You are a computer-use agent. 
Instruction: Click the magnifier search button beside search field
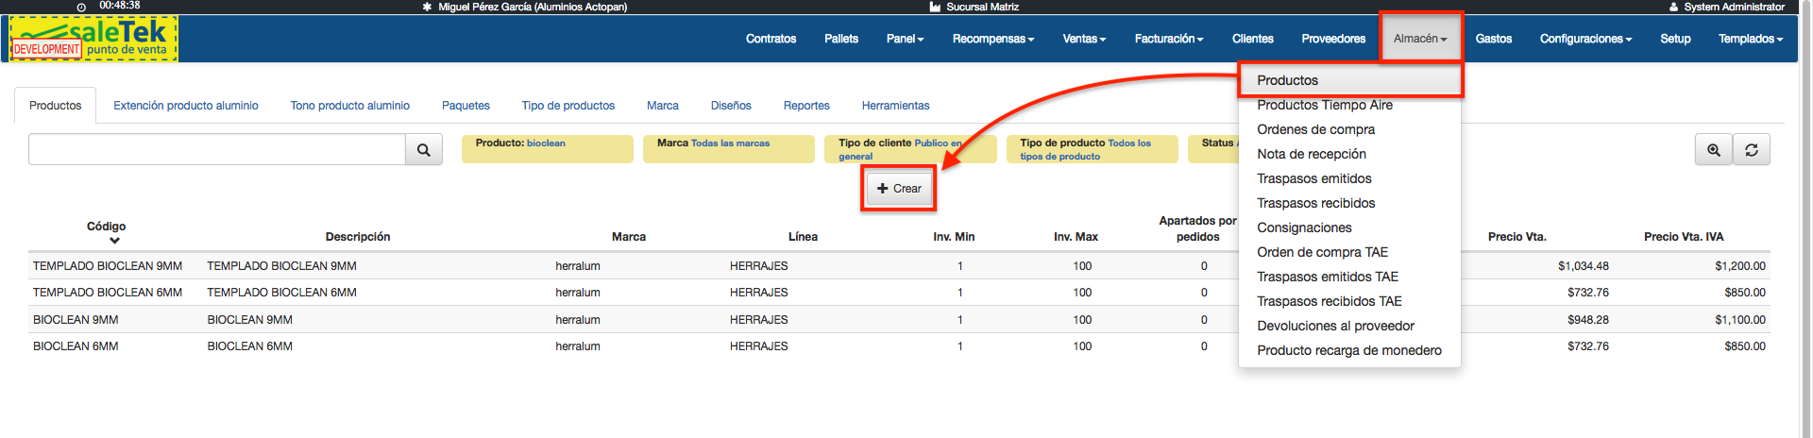pyautogui.click(x=423, y=150)
